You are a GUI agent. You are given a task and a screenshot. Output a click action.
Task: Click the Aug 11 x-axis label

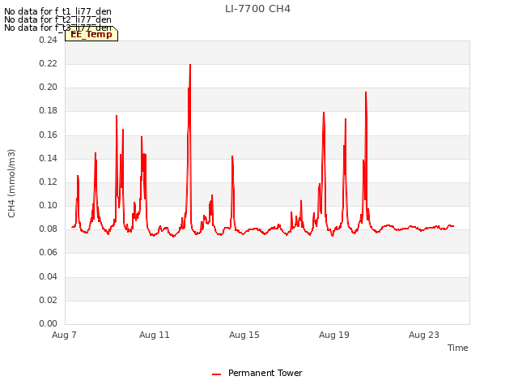[x=155, y=335]
